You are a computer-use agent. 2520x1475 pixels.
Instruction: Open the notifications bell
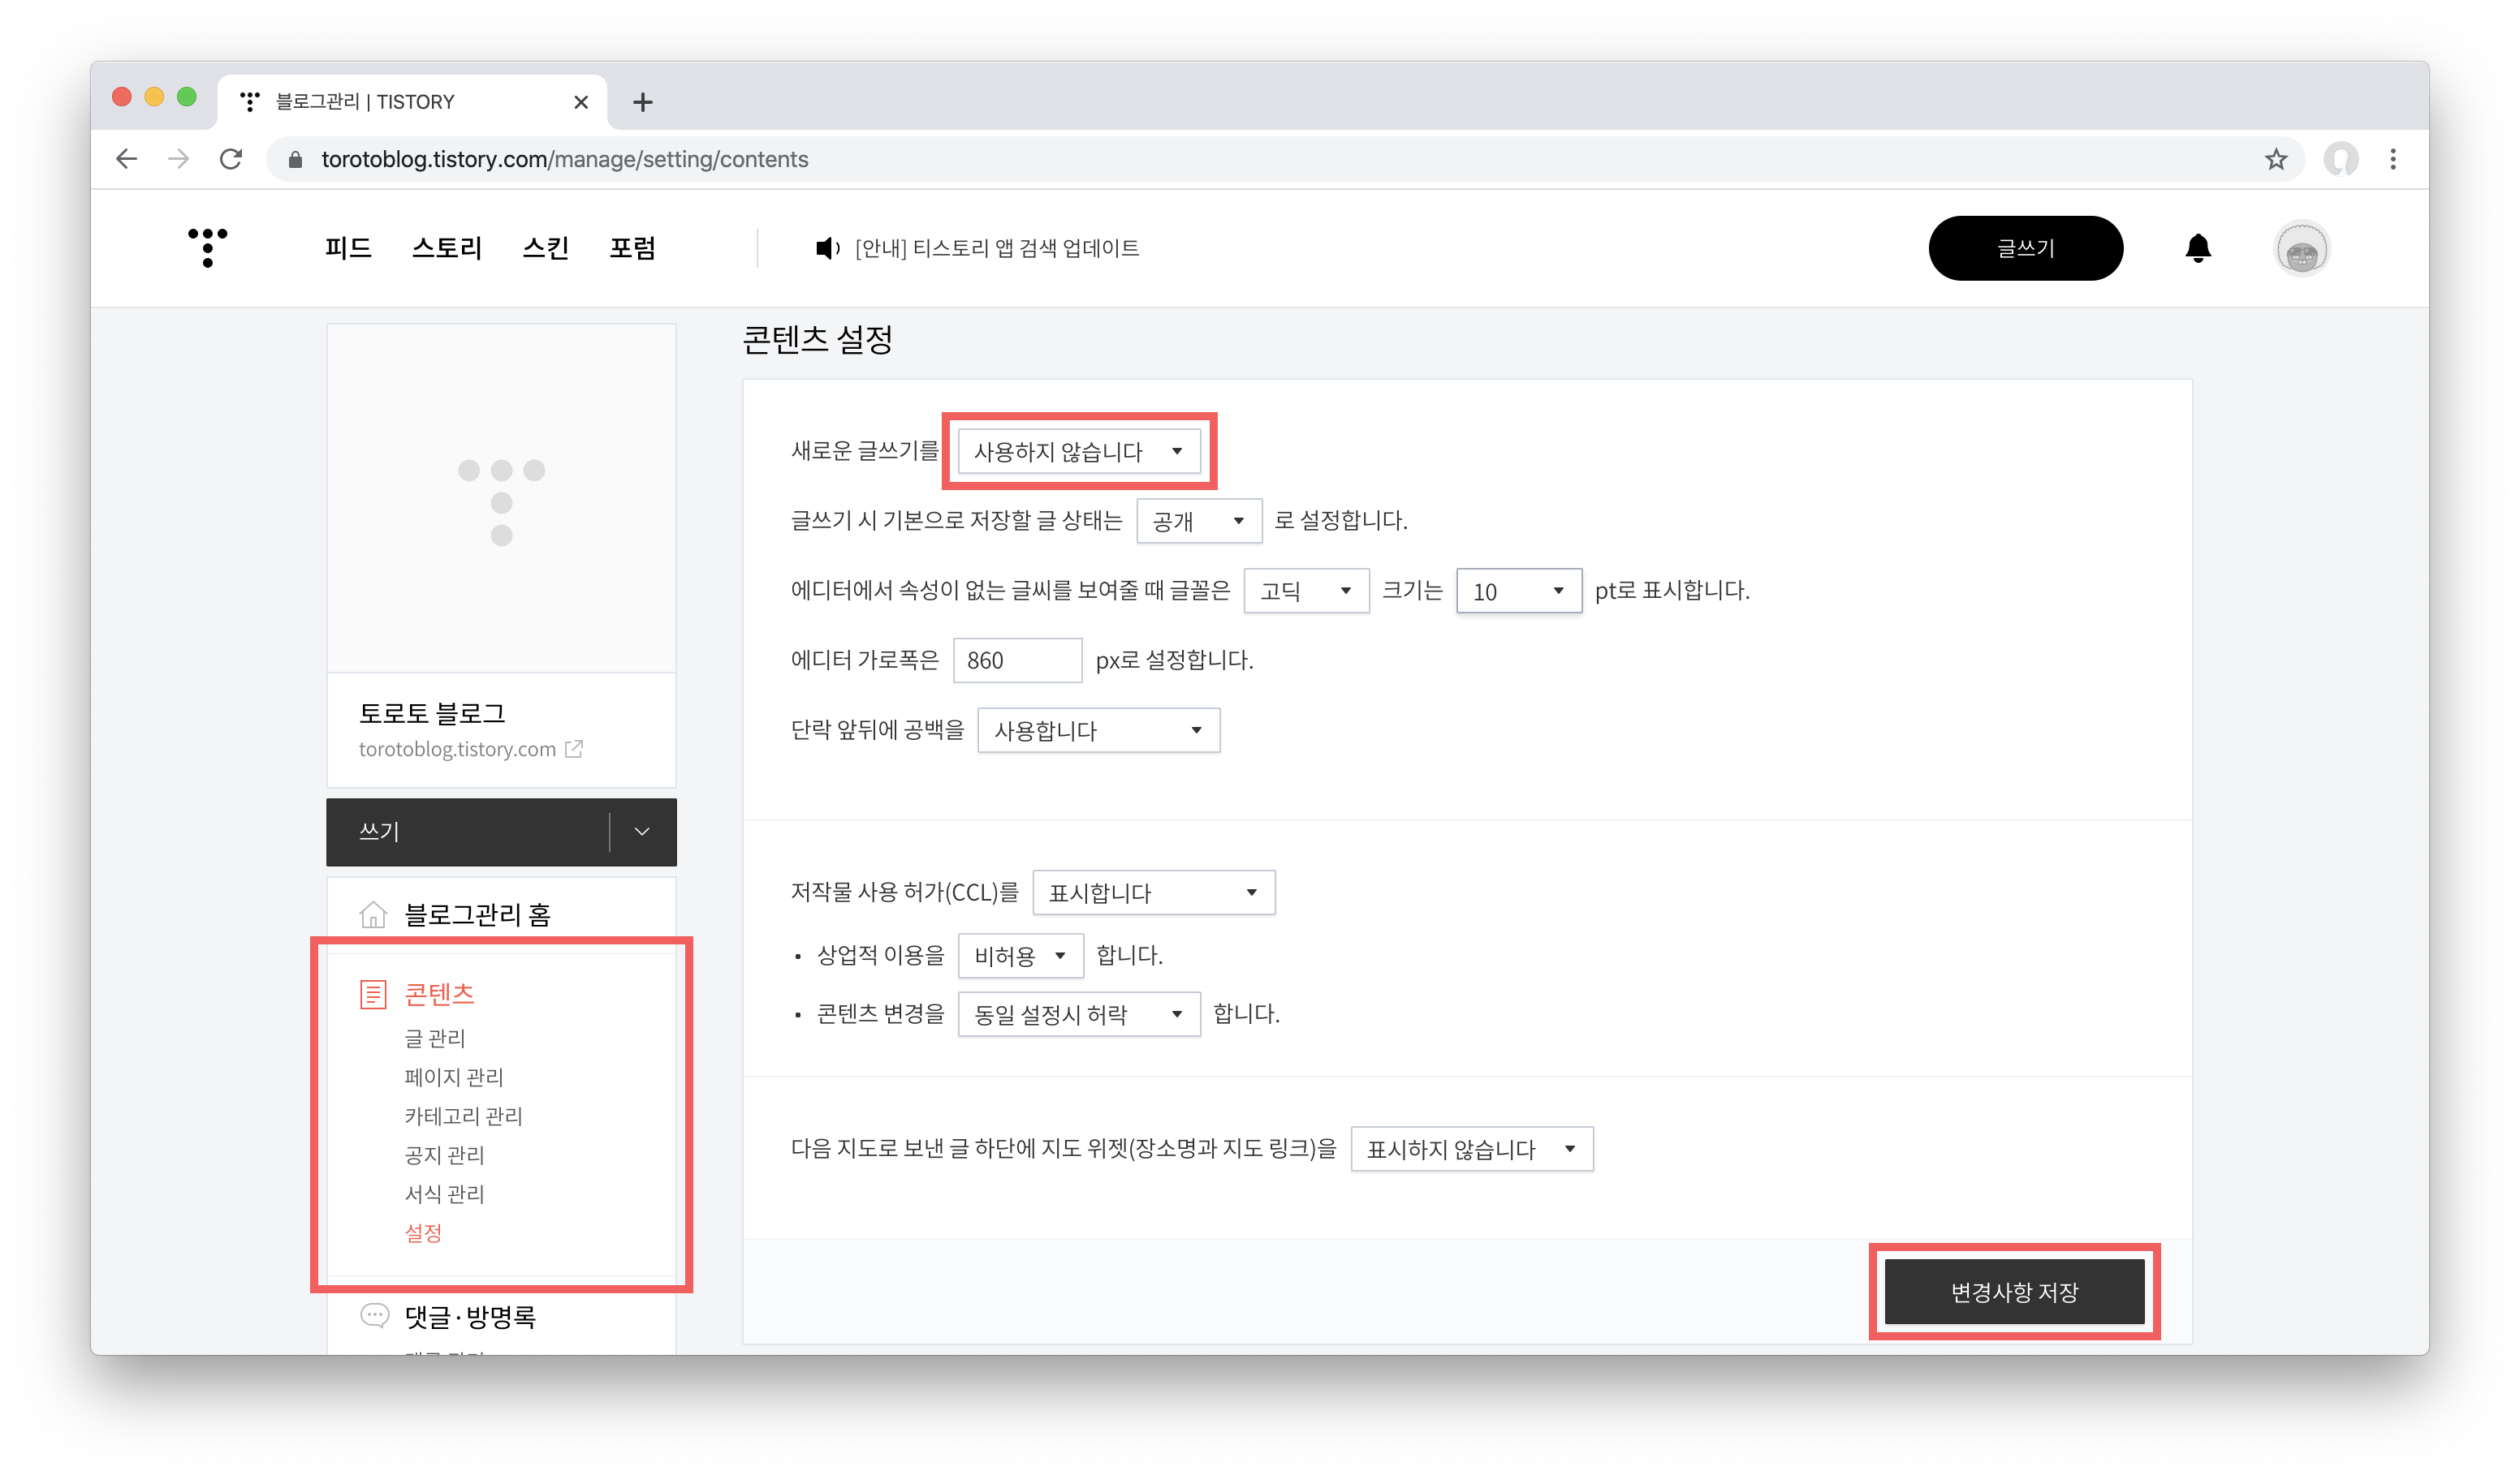tap(2197, 247)
